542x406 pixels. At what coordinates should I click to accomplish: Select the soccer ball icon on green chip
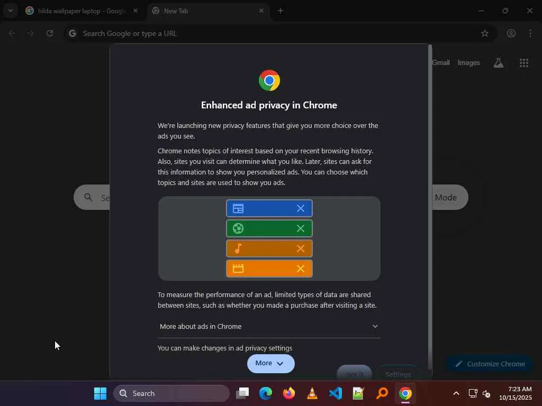[x=238, y=228]
